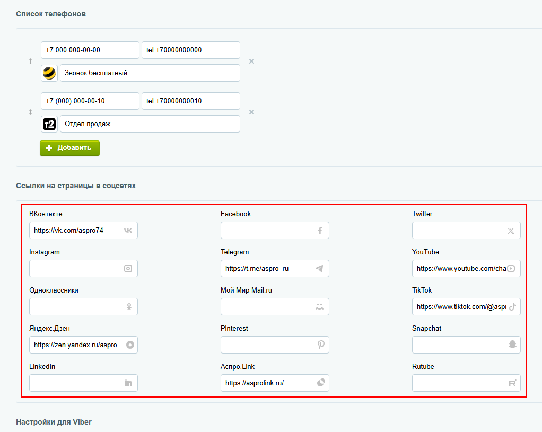Focus the TikTok URL field

pos(466,306)
